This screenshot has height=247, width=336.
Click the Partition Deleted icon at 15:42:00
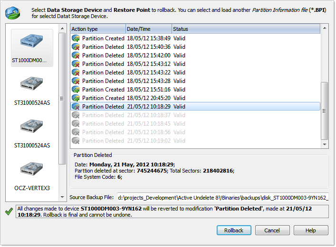click(x=76, y=55)
